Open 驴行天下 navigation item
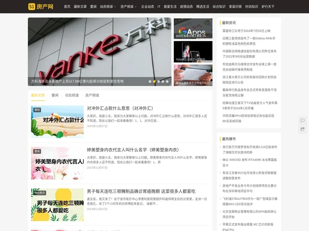The width and height of the screenshot is (309, 231). (x=268, y=7)
